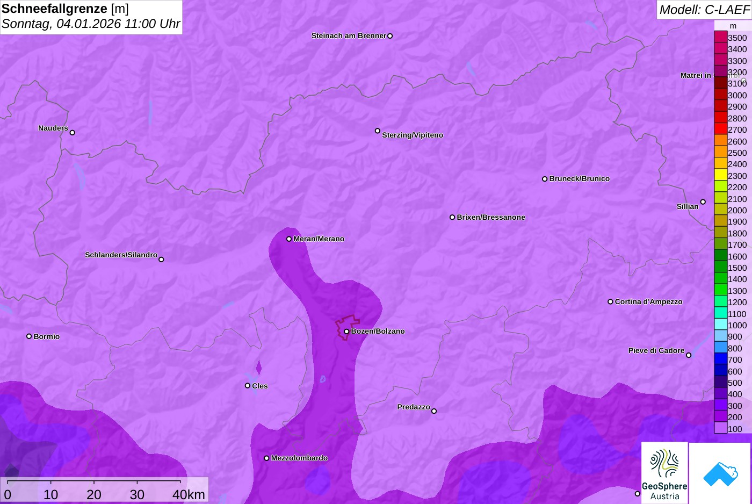
Task: Click the Bruneck/Brunico marker dot
Action: coord(545,179)
